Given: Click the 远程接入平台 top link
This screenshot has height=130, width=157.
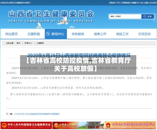Looking at the screenshot, I should click(114, 3).
